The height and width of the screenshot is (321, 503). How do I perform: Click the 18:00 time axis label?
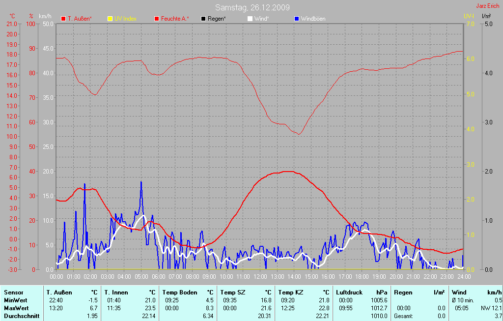(362, 277)
